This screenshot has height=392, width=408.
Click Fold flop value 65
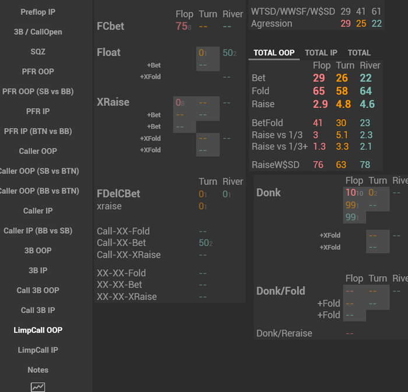tap(319, 91)
